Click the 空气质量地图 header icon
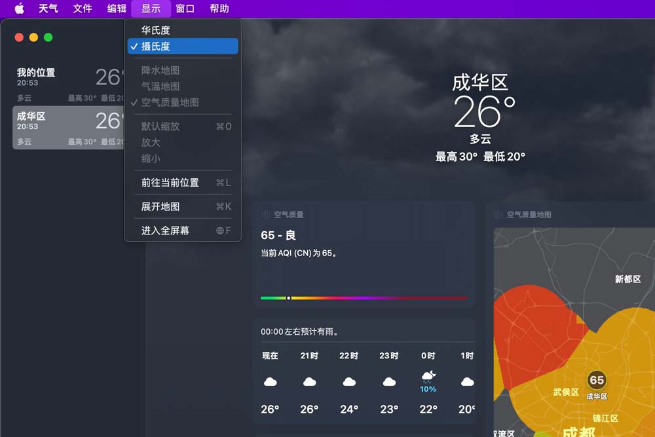This screenshot has width=655, height=437. 499,214
